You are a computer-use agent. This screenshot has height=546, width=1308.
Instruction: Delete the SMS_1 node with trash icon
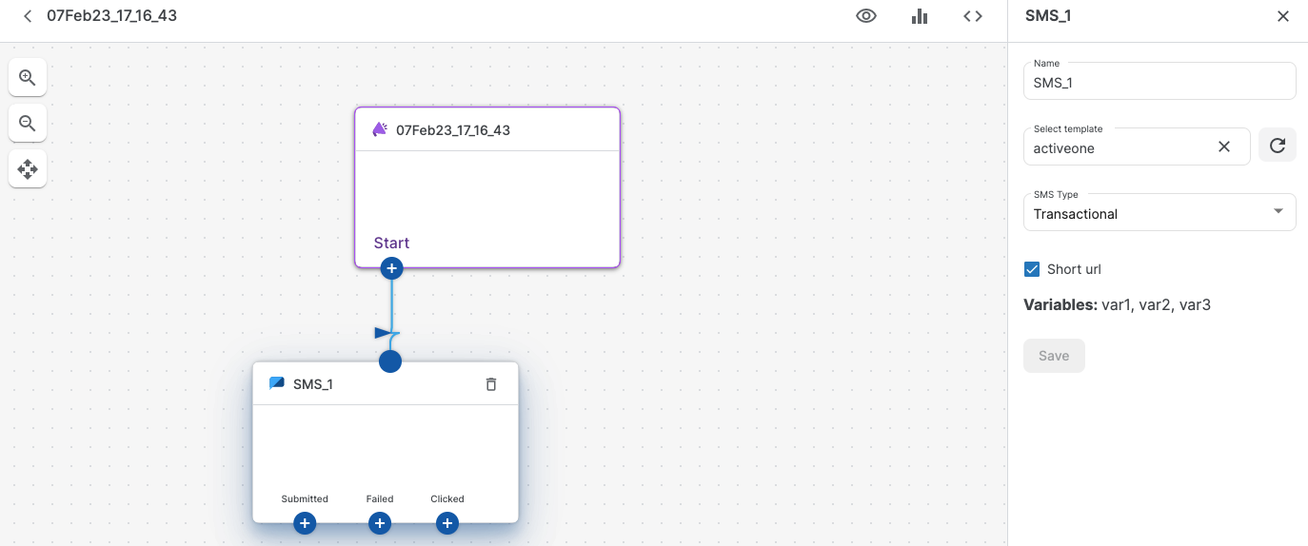[491, 384]
